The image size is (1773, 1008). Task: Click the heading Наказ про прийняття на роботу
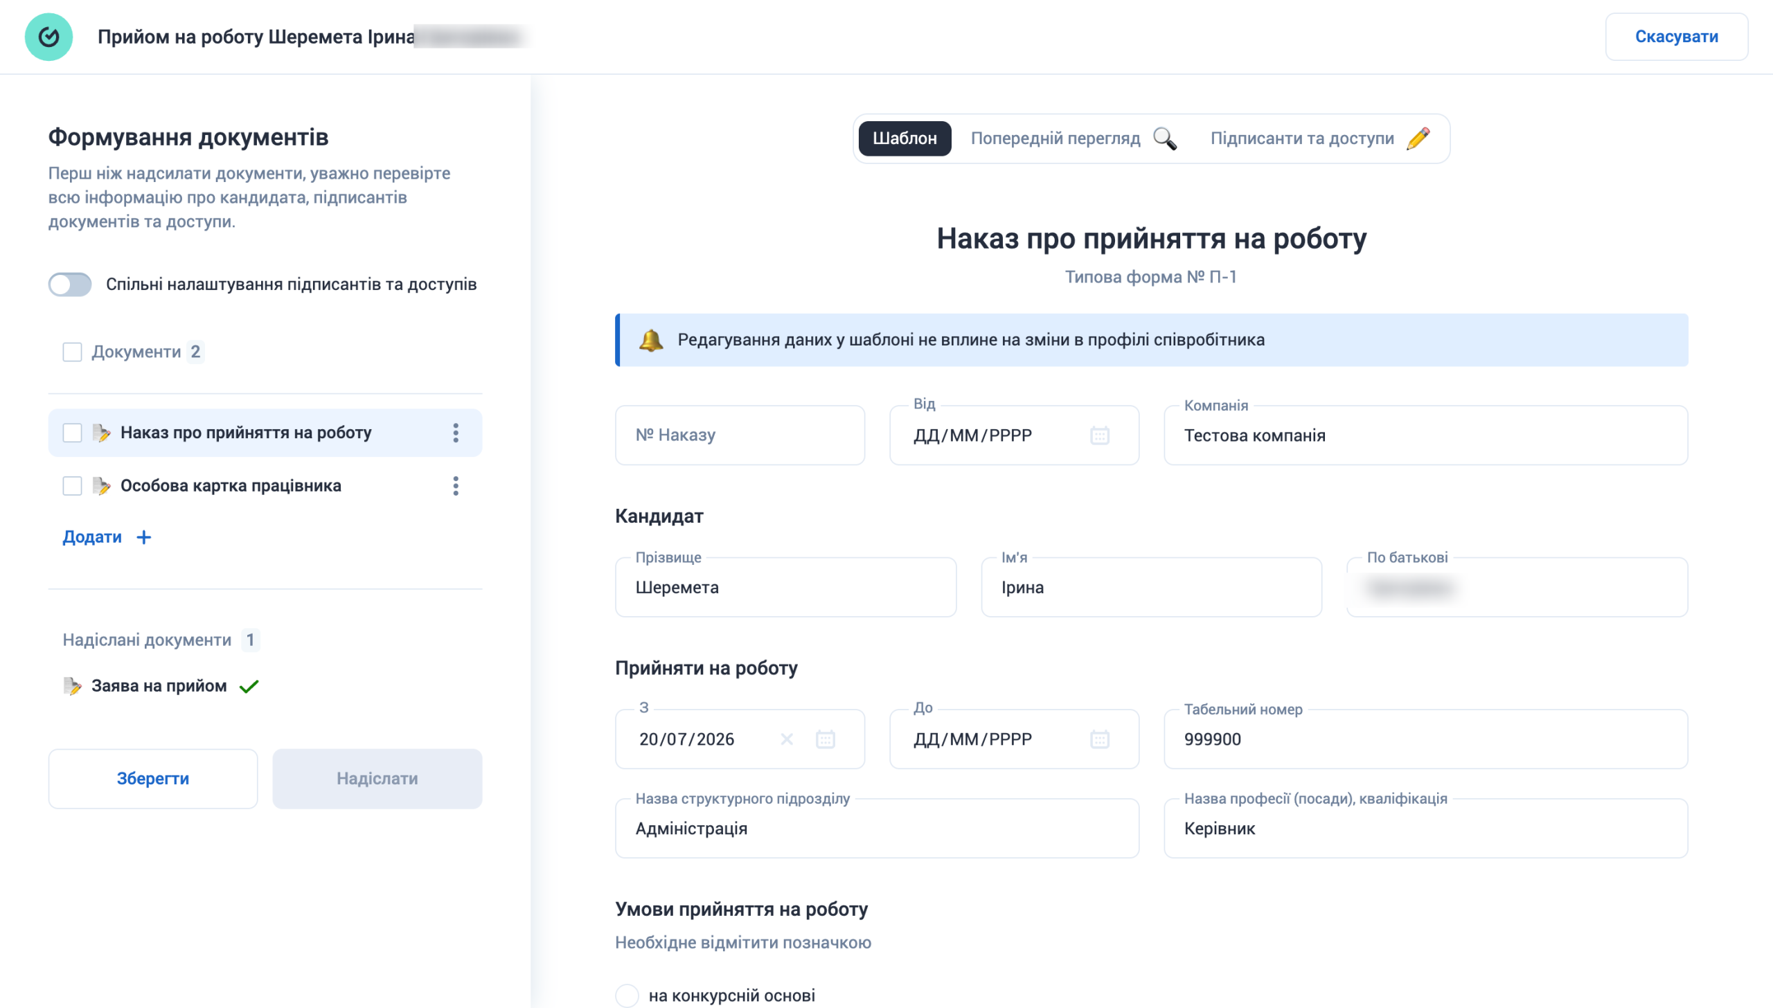[x=1151, y=239]
